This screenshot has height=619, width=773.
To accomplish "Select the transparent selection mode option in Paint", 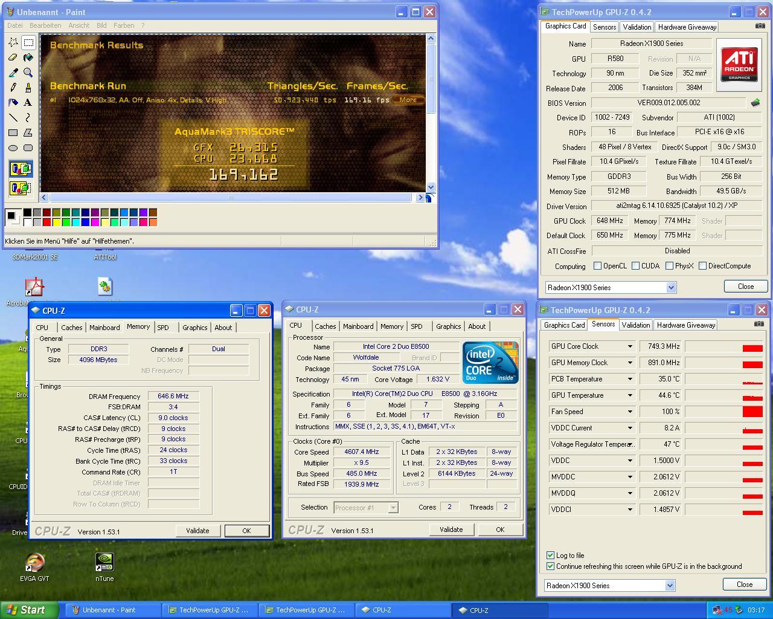I will click(21, 188).
